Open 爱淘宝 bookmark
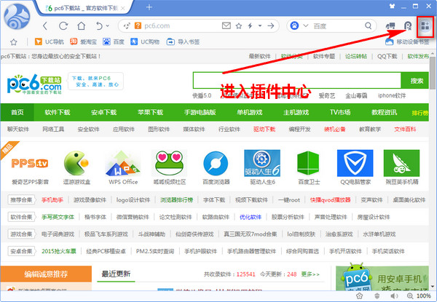Screen dimensions: 437x302 coord(83,41)
